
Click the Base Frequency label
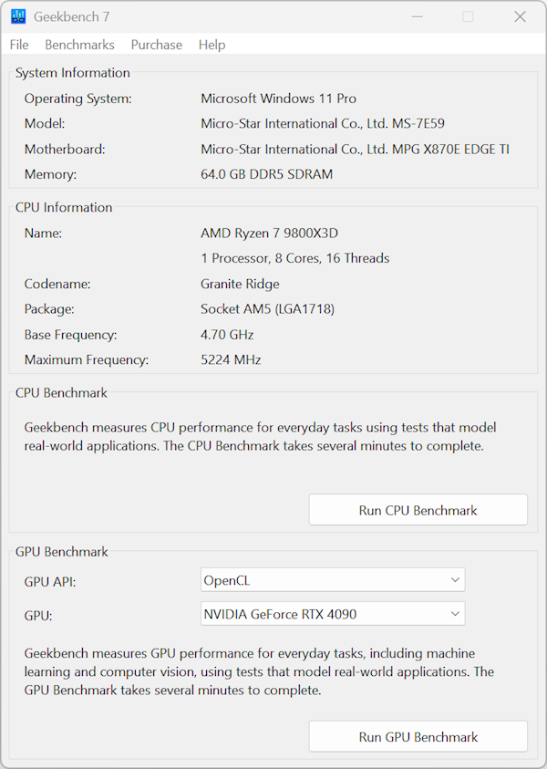pos(70,335)
